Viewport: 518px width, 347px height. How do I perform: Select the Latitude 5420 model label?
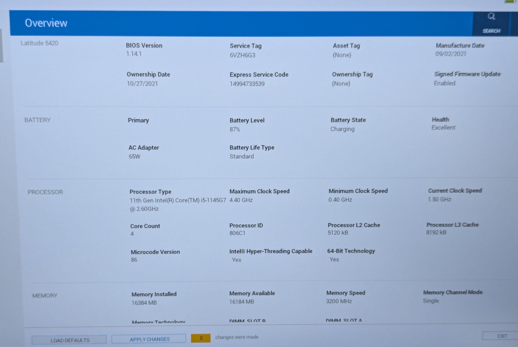pos(39,43)
